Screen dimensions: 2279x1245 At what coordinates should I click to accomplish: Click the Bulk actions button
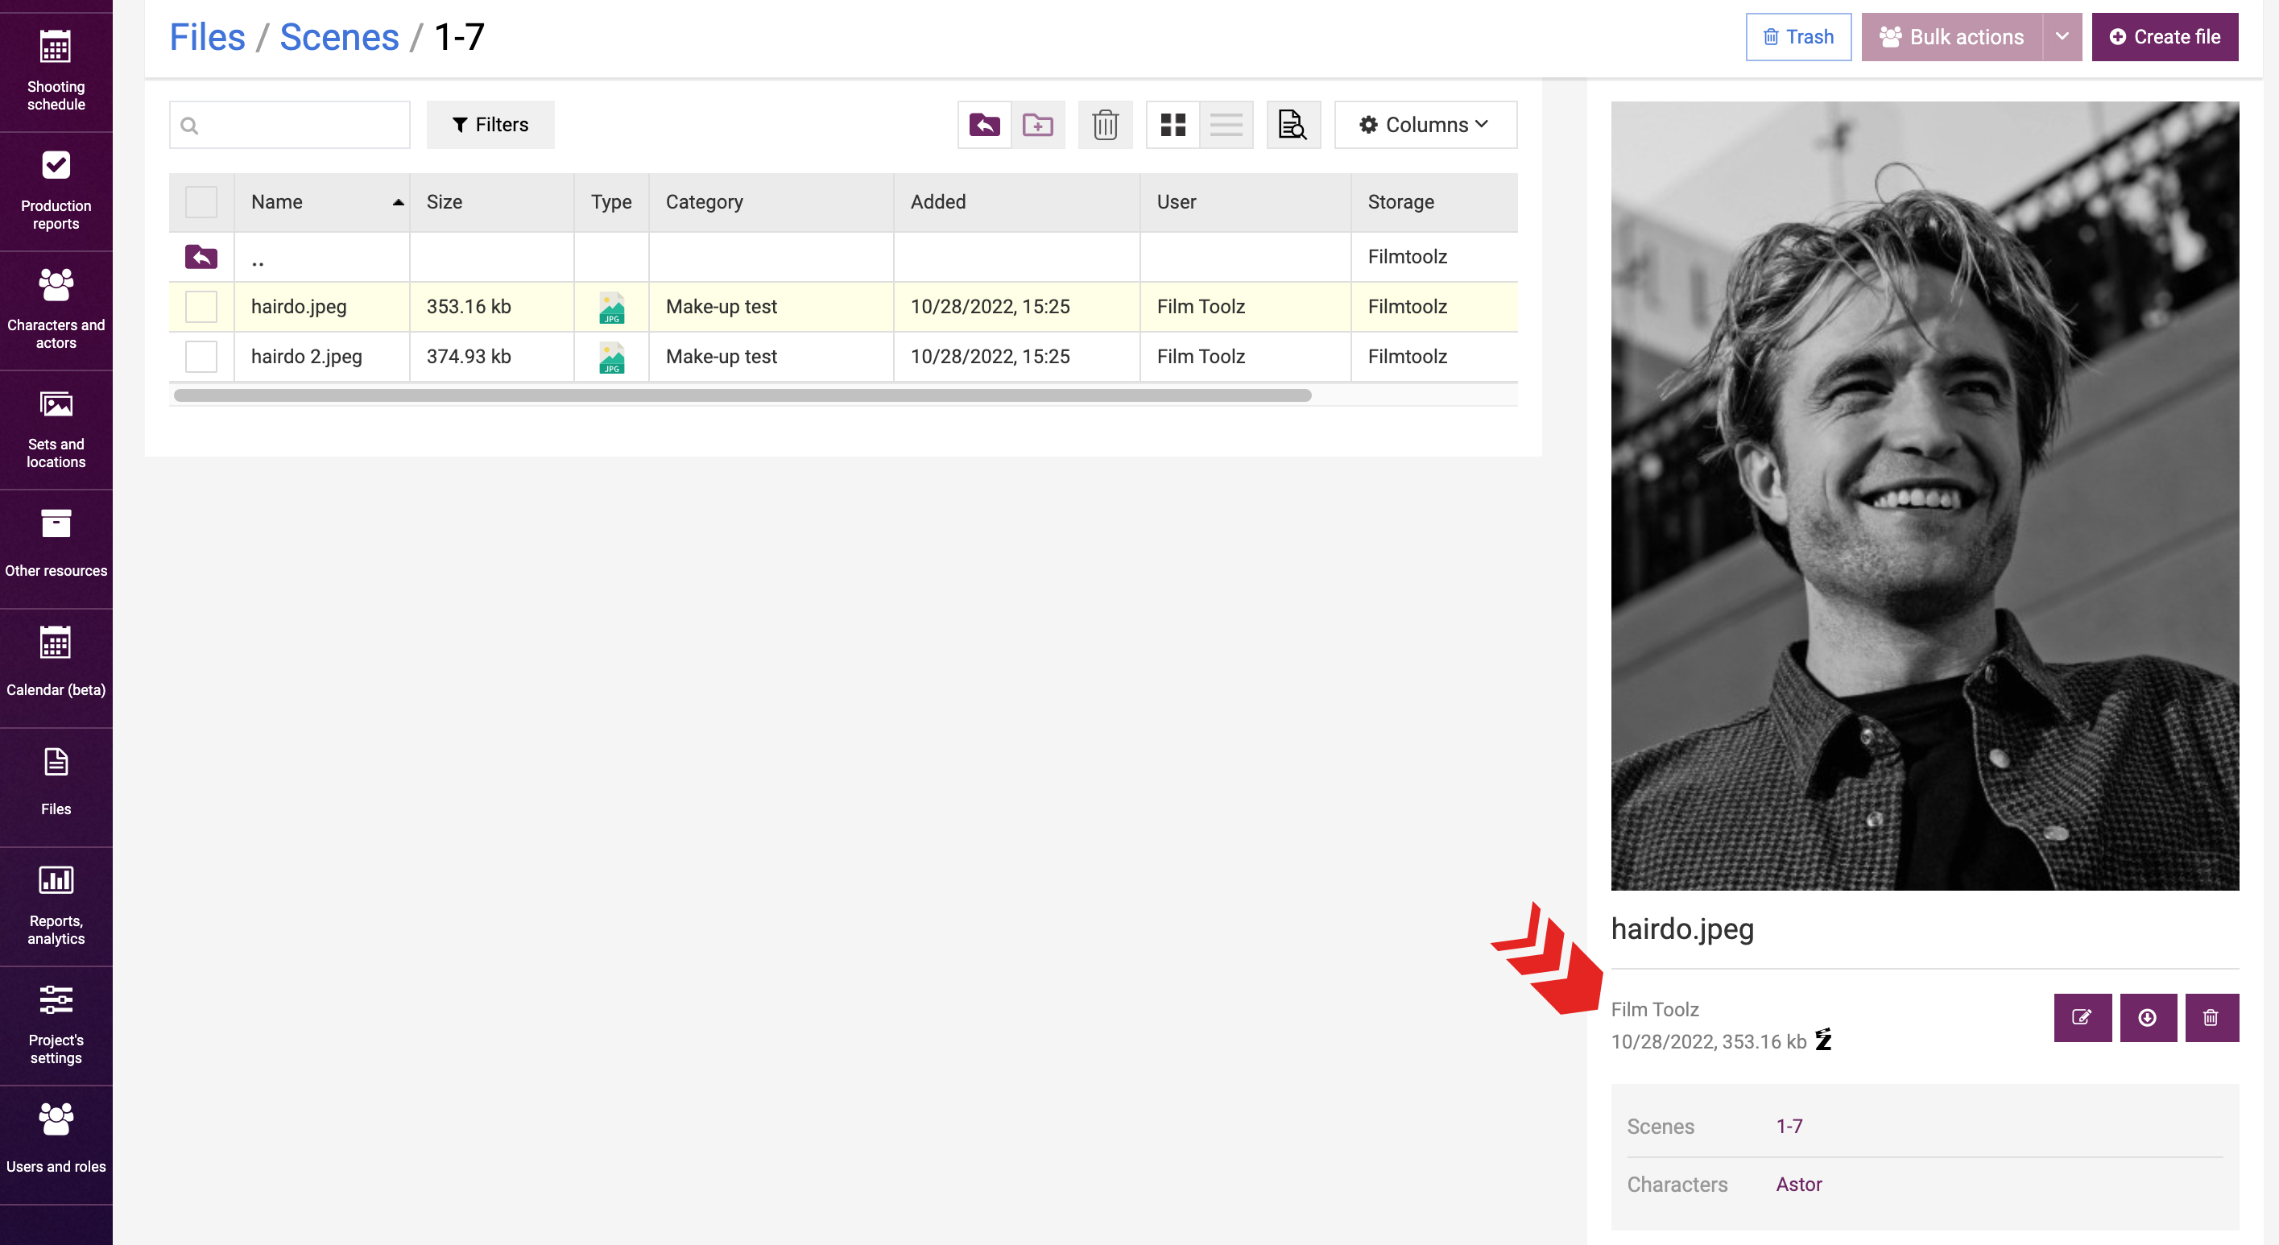click(x=1952, y=37)
